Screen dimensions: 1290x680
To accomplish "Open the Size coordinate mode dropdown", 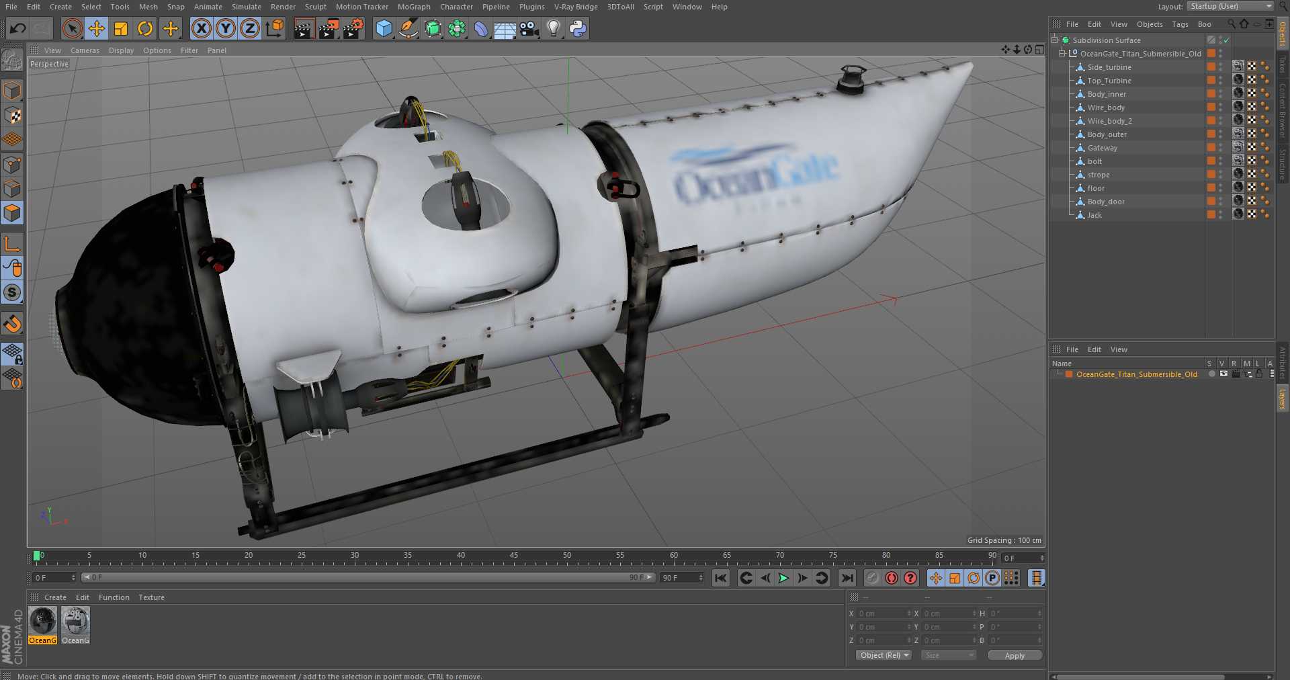I will (948, 655).
